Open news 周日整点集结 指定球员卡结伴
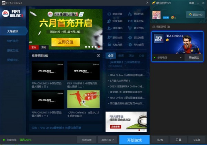The height and width of the screenshot is (145, 207). click(x=127, y=103)
